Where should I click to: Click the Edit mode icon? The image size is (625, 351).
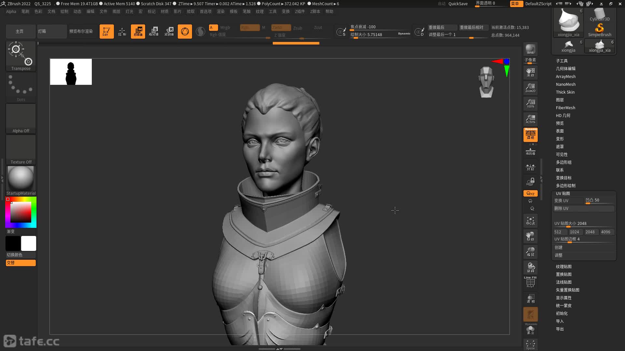click(x=106, y=32)
